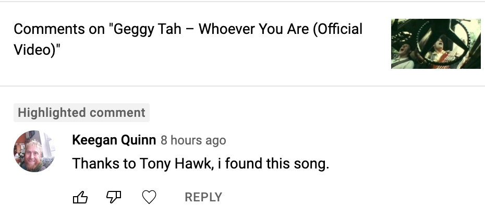The width and height of the screenshot is (485, 217).
Task: Heart the comment about Tony Hawk
Action: point(149,197)
